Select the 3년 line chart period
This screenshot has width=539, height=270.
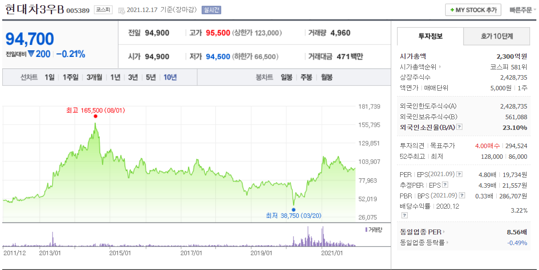click(133, 77)
